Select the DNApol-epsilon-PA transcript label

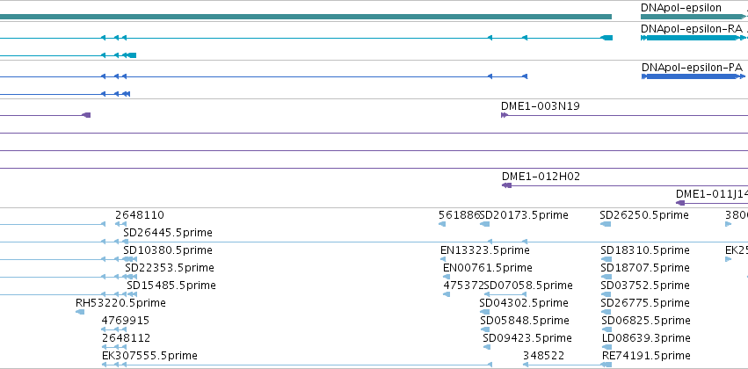coord(693,68)
